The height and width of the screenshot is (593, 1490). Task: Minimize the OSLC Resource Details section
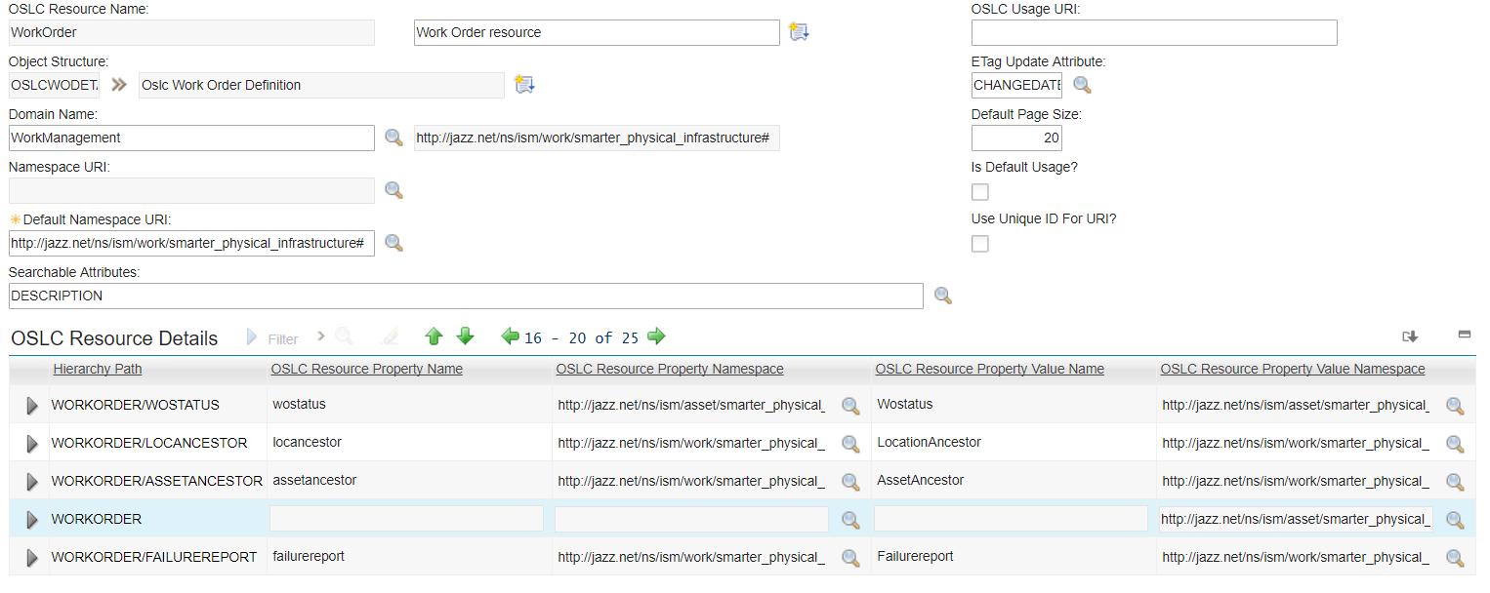(x=1465, y=335)
